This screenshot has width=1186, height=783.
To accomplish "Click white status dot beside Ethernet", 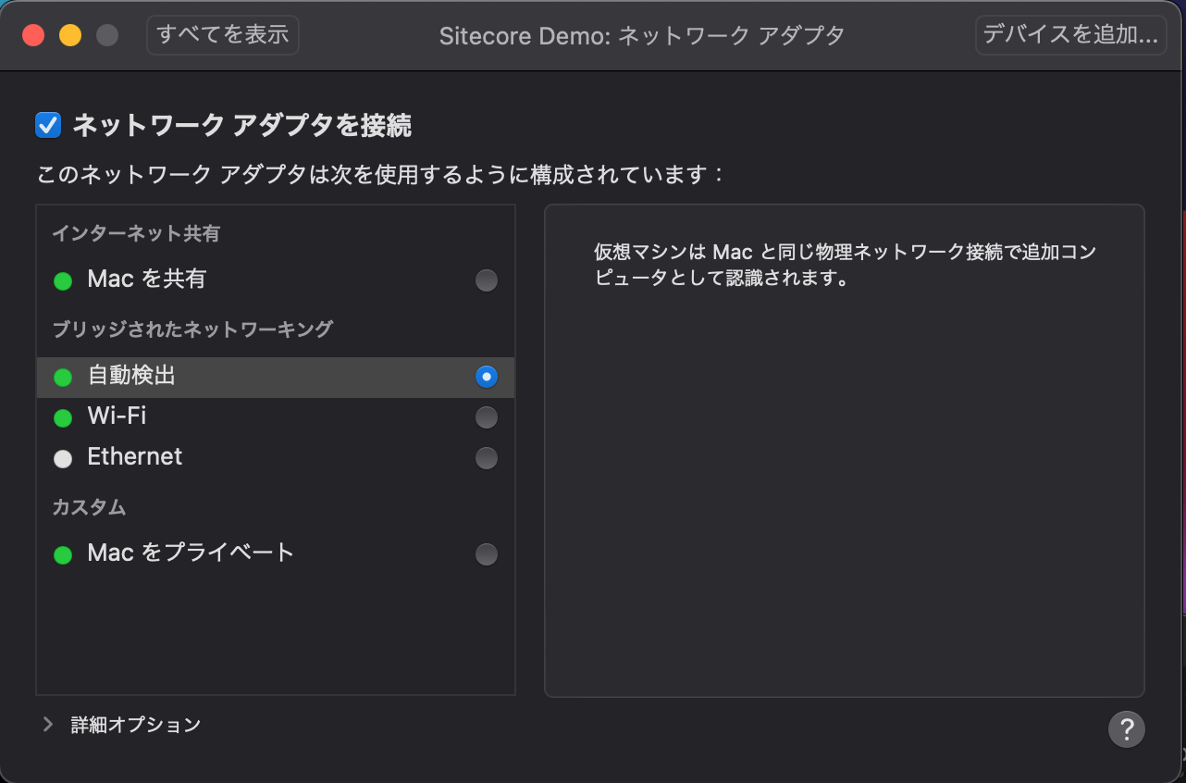I will pyautogui.click(x=63, y=459).
